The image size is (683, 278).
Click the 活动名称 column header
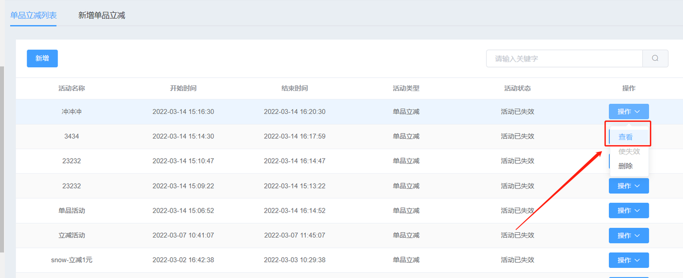click(x=72, y=88)
